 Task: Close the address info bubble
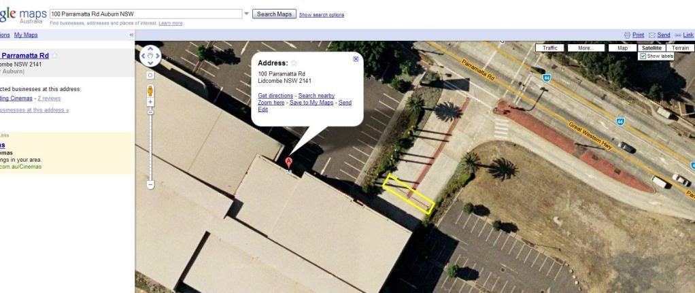tap(356, 59)
